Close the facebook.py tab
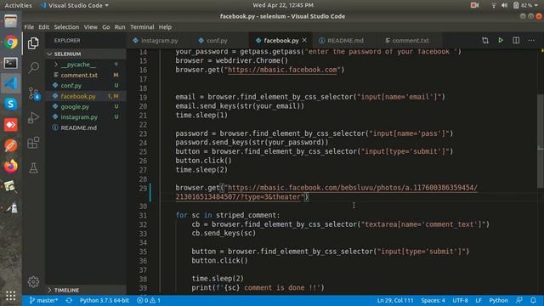The image size is (544, 306). pos(304,40)
